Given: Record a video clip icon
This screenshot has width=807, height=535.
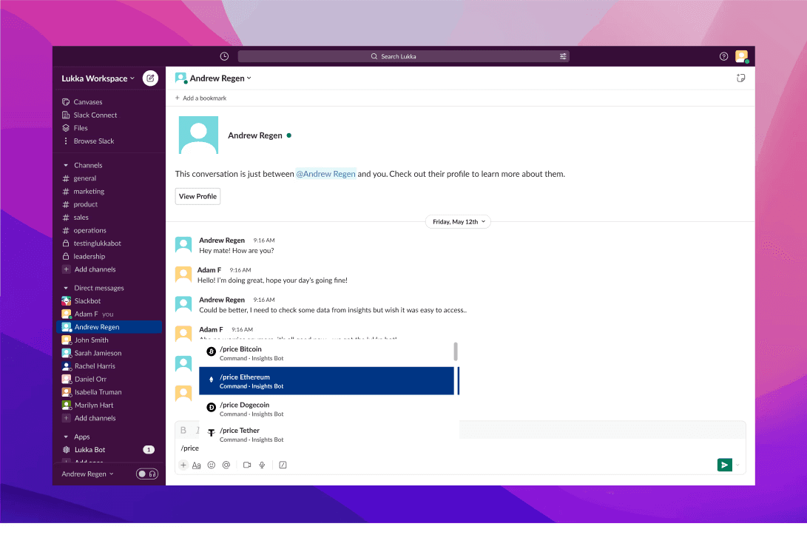Looking at the screenshot, I should (x=247, y=465).
